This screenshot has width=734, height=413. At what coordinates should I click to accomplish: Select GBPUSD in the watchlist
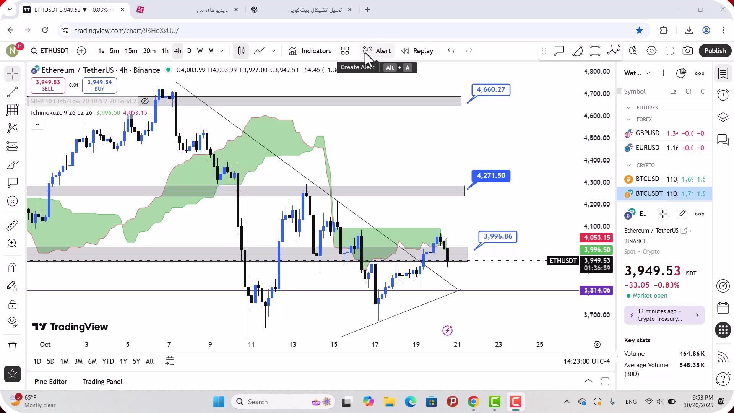pyautogui.click(x=664, y=133)
